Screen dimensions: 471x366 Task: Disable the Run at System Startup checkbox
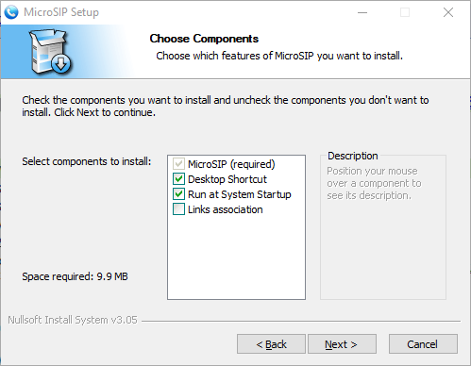click(178, 194)
